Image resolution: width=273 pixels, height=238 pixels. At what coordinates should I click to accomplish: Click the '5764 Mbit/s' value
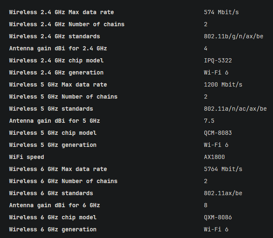[x=223, y=169]
